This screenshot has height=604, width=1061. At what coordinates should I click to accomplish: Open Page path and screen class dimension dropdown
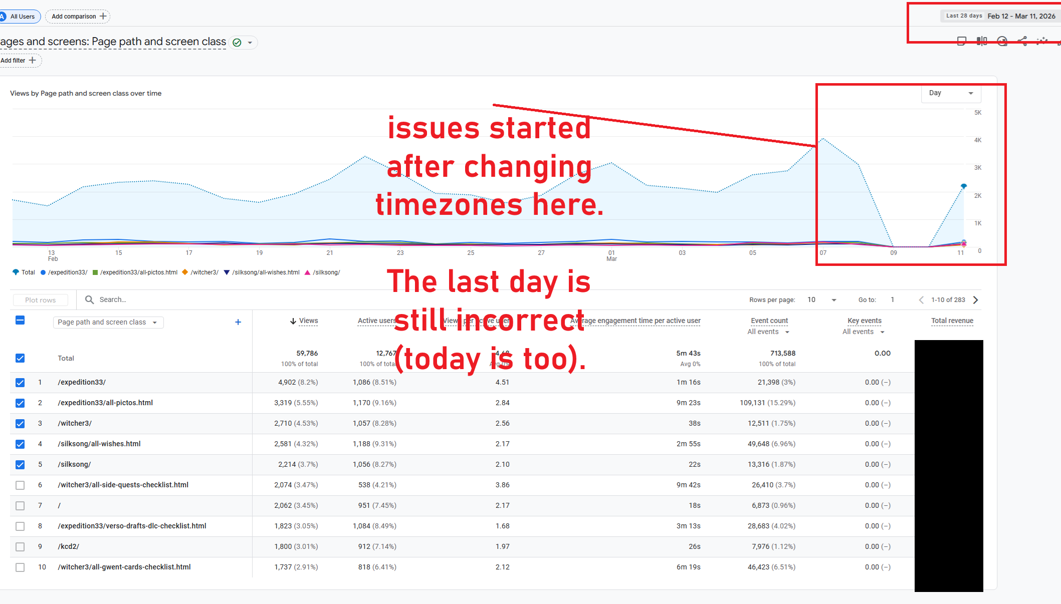(108, 322)
